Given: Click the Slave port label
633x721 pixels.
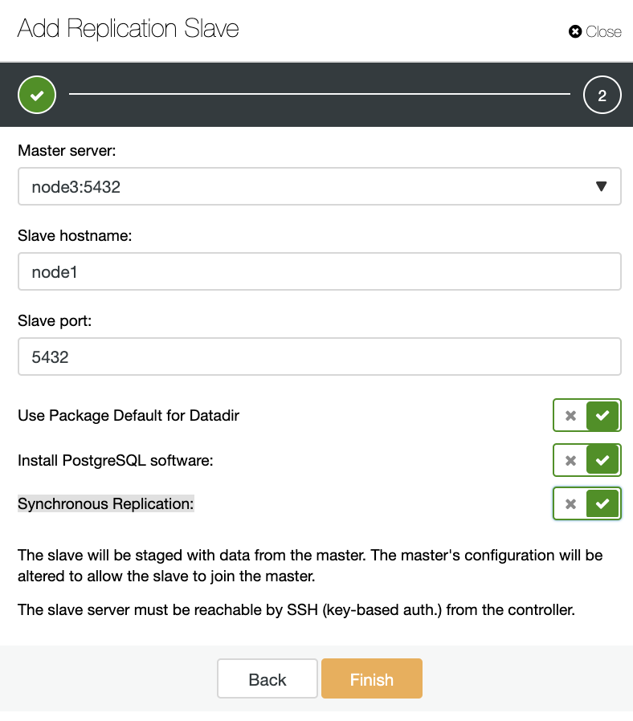Looking at the screenshot, I should pyautogui.click(x=55, y=320).
